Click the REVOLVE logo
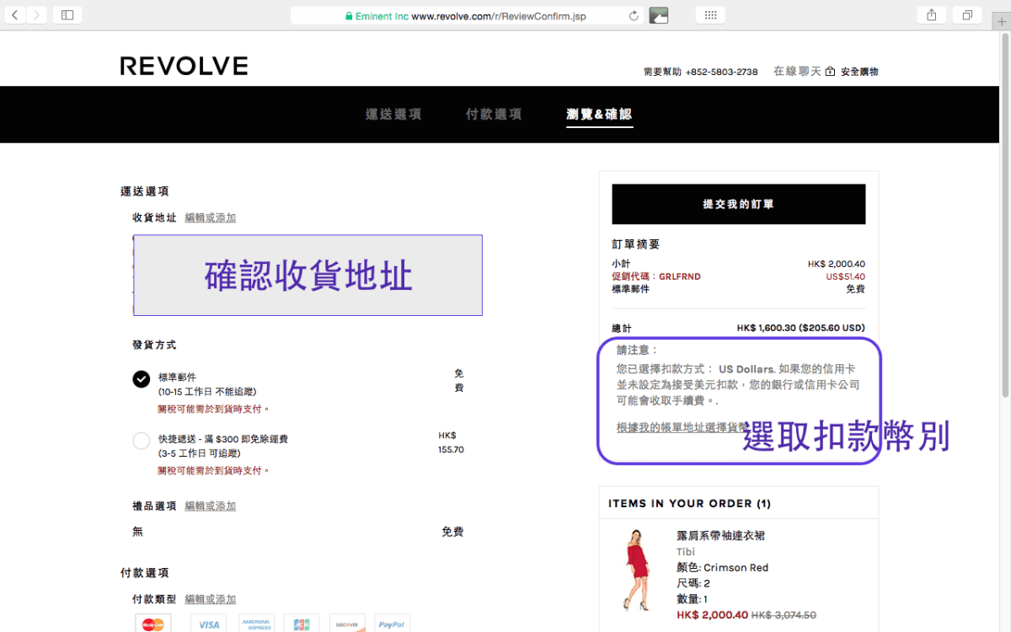The height and width of the screenshot is (632, 1011). [x=184, y=66]
